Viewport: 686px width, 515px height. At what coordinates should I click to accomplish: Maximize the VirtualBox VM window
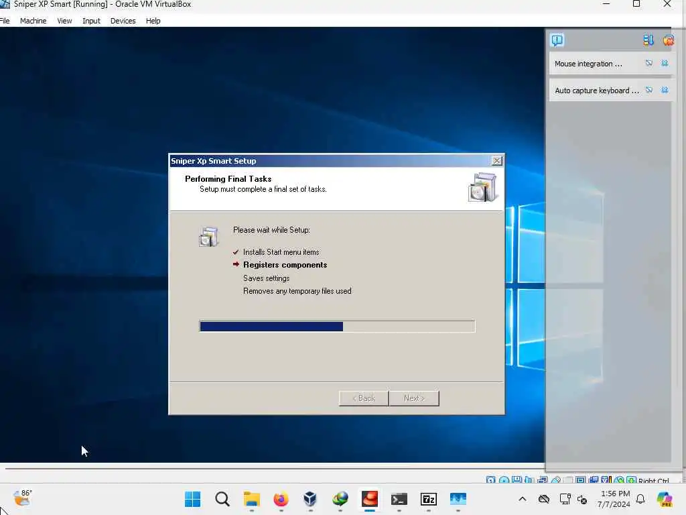(x=636, y=4)
